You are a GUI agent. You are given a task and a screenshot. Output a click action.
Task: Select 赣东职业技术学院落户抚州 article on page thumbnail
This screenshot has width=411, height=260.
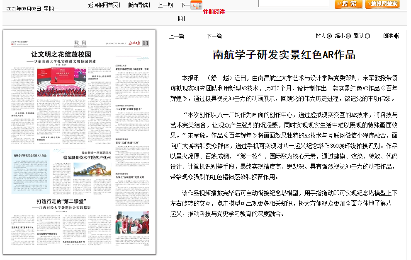[x=87, y=157]
